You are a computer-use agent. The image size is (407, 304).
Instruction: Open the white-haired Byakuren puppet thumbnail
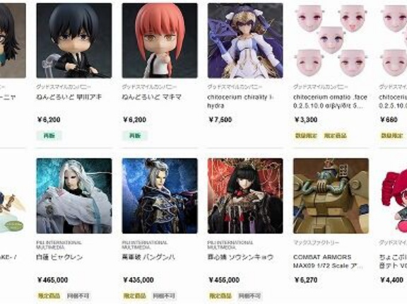pyautogui.click(x=74, y=196)
